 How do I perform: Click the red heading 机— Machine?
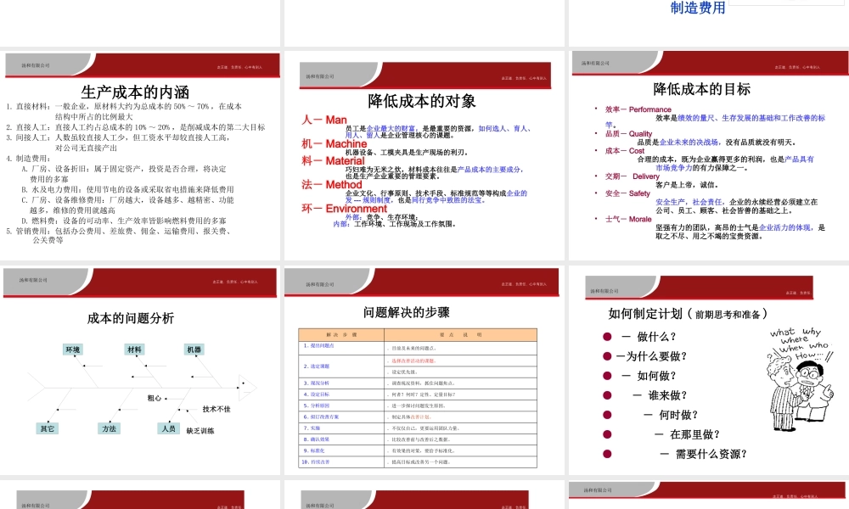pyautogui.click(x=334, y=144)
